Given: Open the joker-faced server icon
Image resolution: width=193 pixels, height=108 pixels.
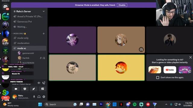Looking at the screenshot, I should tap(5, 59).
